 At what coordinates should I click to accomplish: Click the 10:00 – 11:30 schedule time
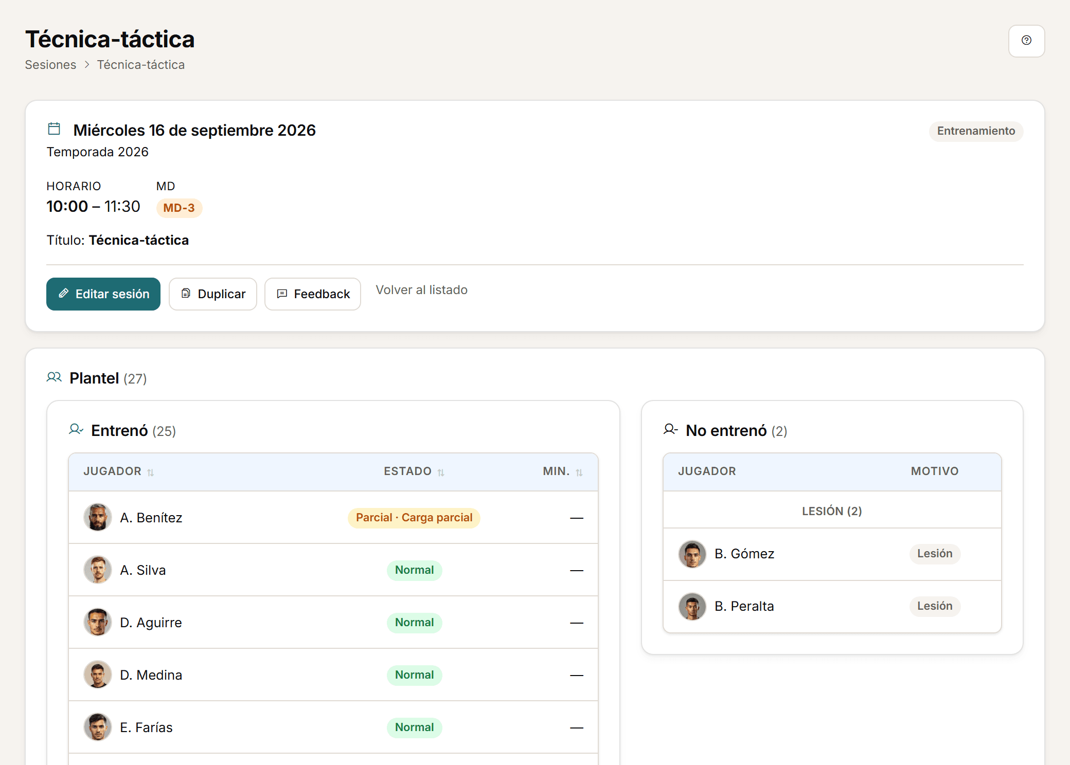(x=93, y=207)
